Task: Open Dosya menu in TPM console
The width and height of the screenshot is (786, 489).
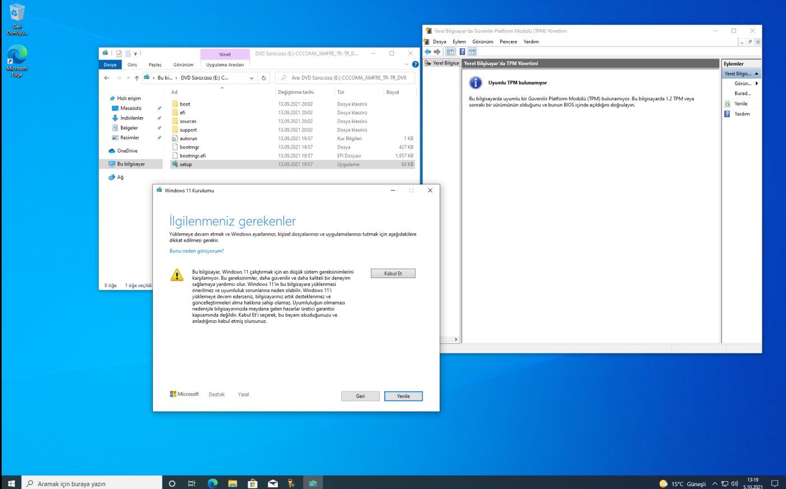Action: tap(440, 41)
